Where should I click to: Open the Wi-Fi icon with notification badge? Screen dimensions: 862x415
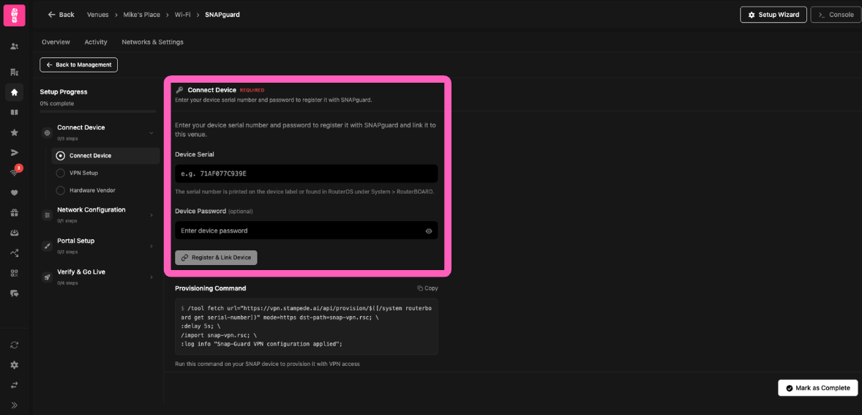[x=14, y=173]
